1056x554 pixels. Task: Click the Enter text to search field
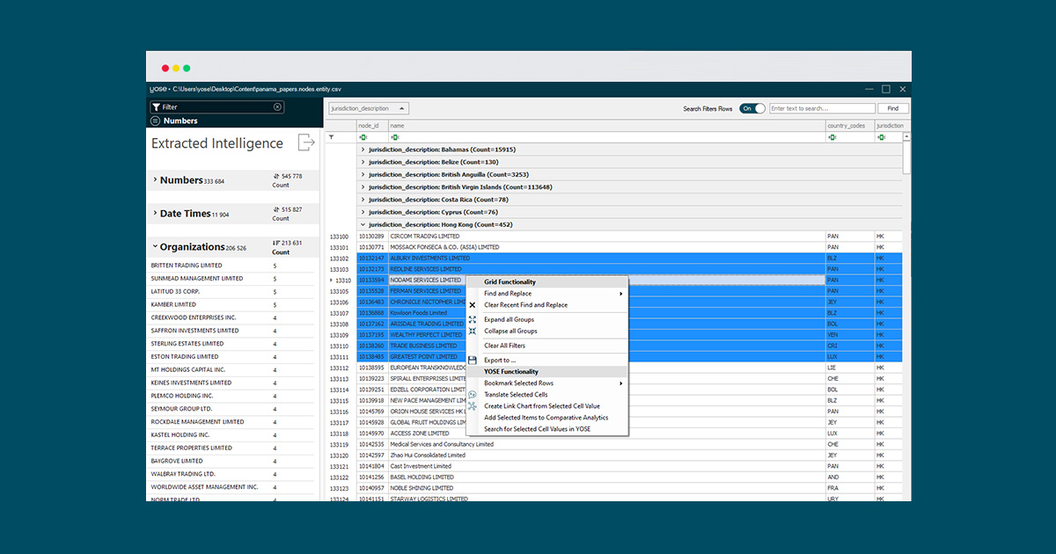tap(821, 108)
